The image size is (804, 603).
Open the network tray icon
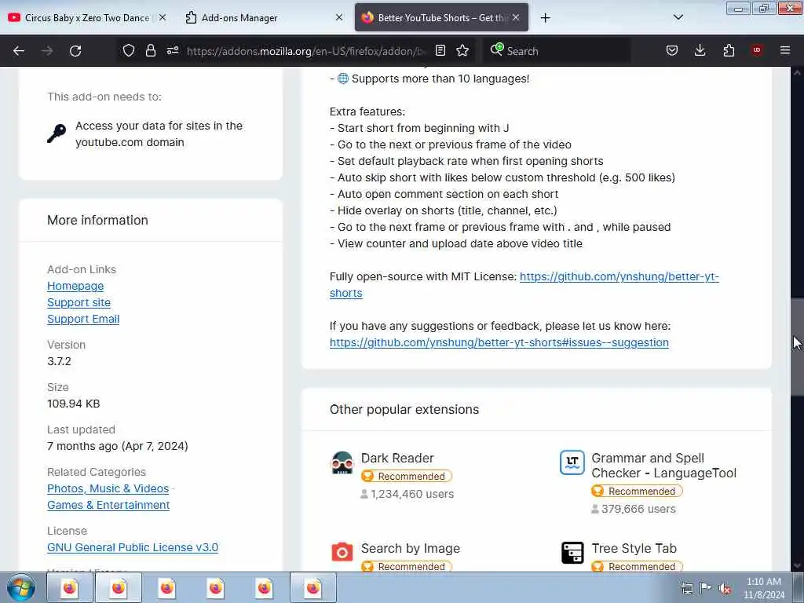(687, 589)
